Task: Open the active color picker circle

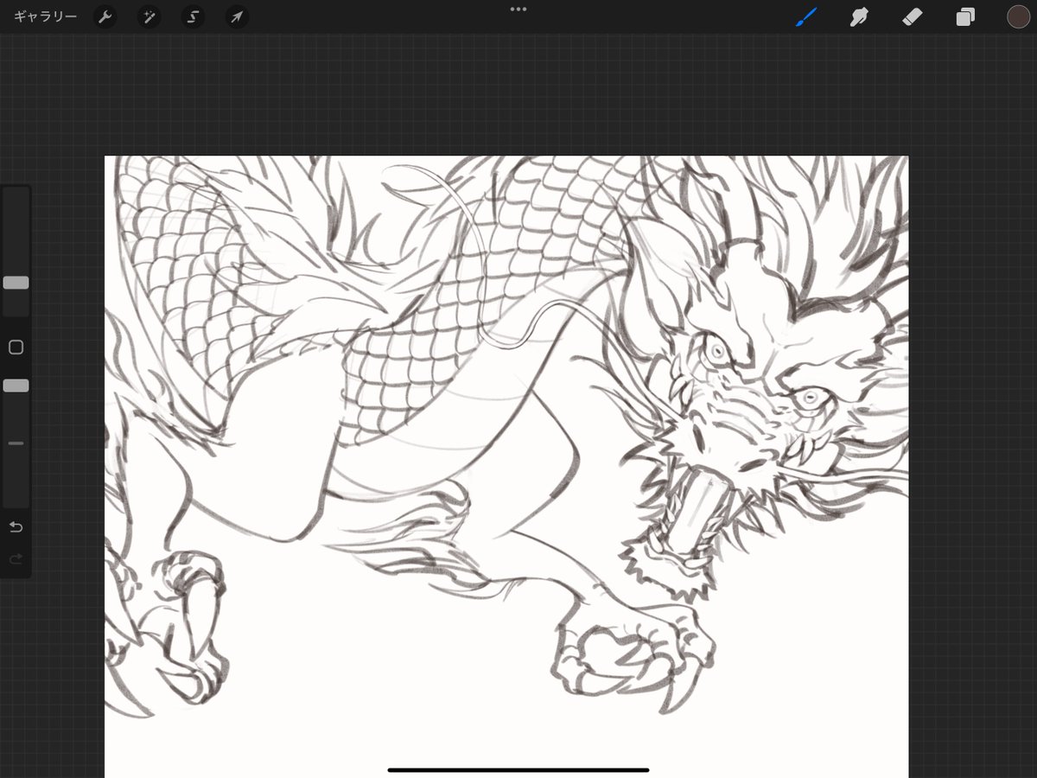Action: tap(1018, 16)
